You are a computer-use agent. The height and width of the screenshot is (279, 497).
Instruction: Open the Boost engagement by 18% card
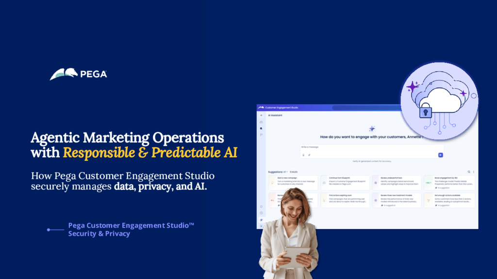[x=449, y=183]
